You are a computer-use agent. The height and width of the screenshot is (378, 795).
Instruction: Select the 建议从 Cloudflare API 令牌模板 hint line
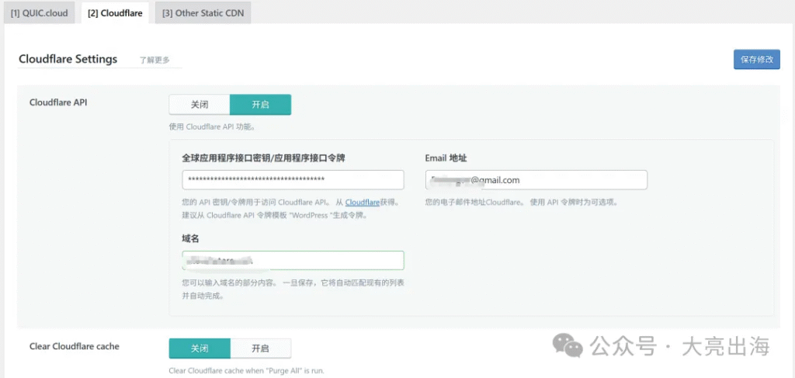tap(274, 215)
